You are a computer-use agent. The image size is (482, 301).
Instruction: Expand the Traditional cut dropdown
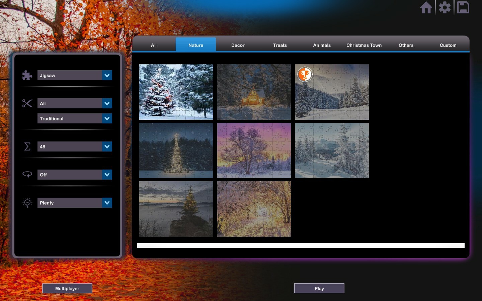[107, 118]
